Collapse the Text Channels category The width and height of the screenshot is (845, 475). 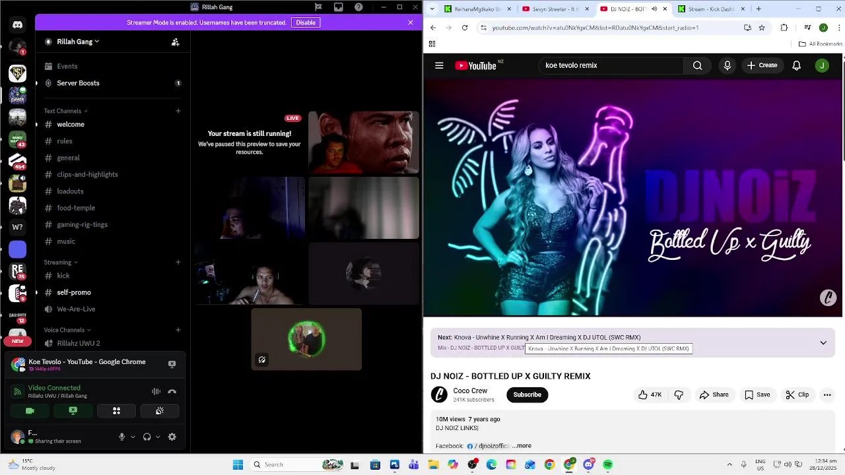pos(65,111)
